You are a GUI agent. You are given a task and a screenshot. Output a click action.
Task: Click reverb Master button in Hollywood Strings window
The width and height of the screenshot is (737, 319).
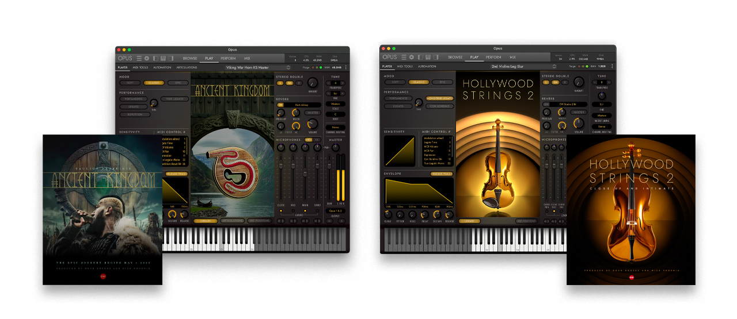click(x=579, y=112)
